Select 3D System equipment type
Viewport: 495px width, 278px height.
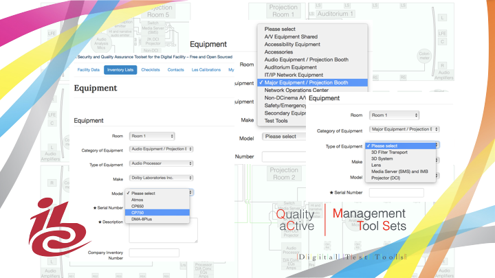pyautogui.click(x=401, y=159)
